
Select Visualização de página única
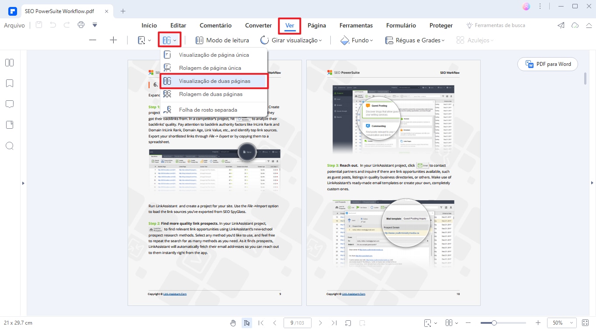(214, 55)
